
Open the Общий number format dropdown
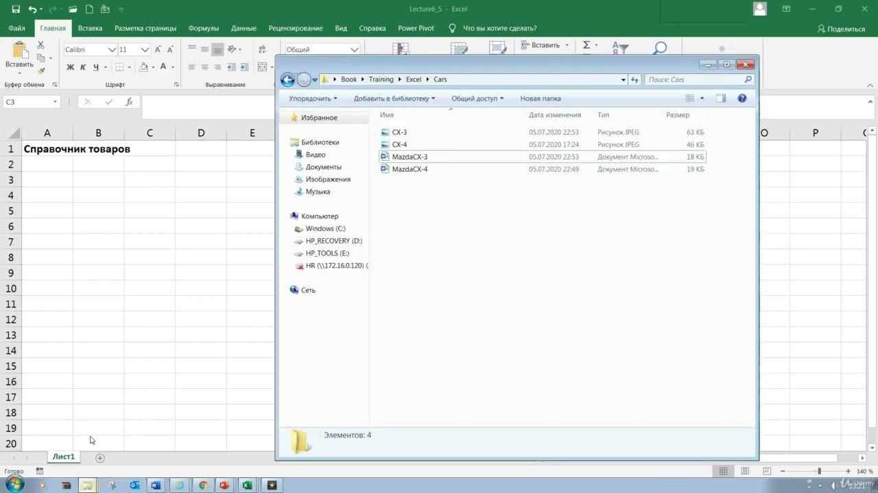click(x=354, y=50)
